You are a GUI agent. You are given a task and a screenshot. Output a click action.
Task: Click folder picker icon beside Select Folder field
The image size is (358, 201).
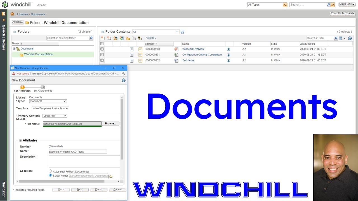point(110,176)
